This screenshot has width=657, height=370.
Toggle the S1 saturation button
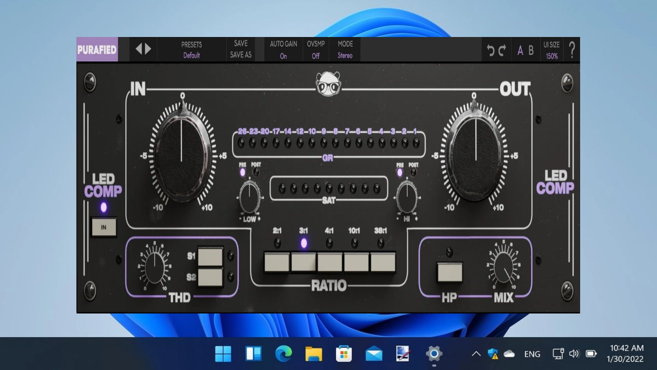pos(210,256)
